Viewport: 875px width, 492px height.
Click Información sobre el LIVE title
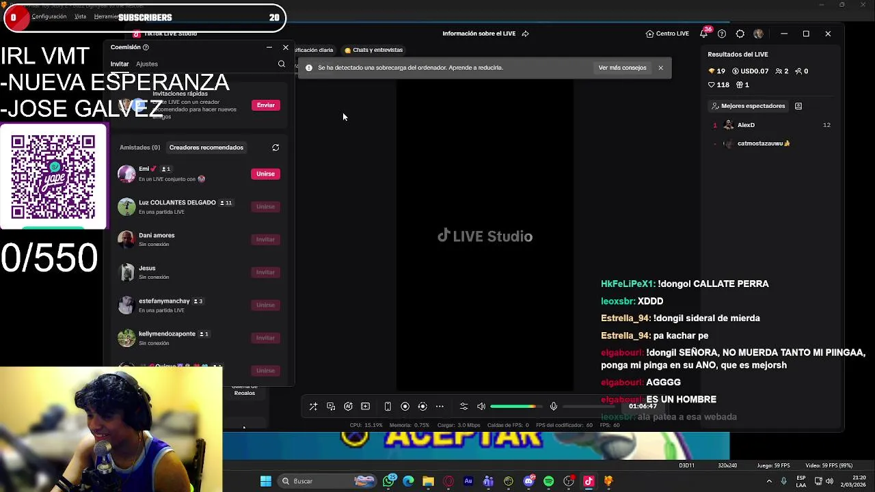[x=479, y=33]
